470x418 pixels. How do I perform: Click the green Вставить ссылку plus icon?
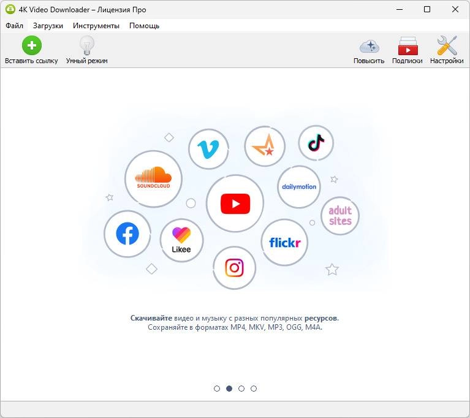(x=31, y=45)
